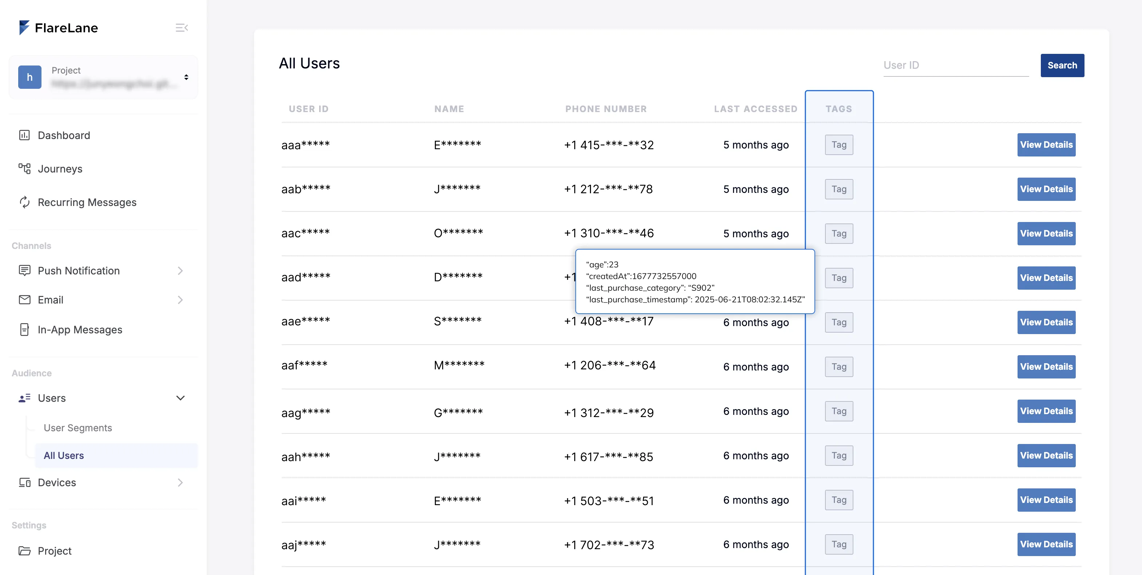Click the Tag button for aag*****
1142x575 pixels.
click(839, 411)
